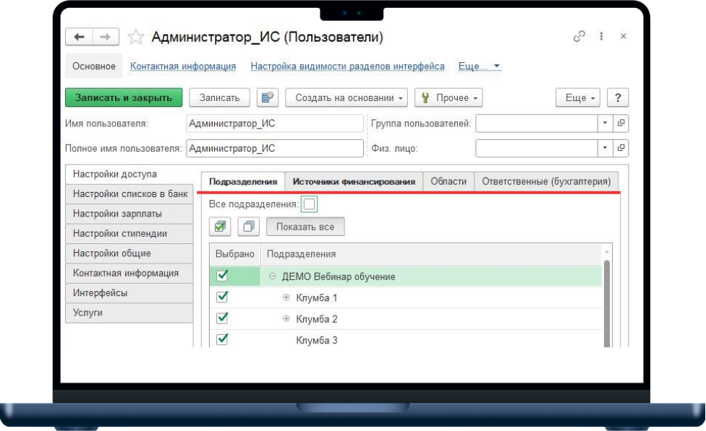Uncheck the ДЕМО Вебинар обучение checkbox
Viewport: 706px width, 431px height.
click(223, 276)
